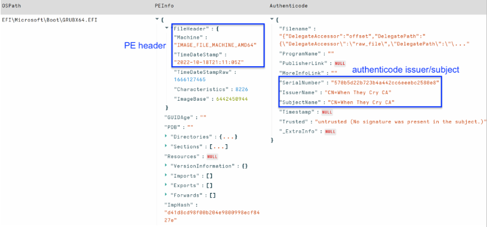Select the _ExtraInfo NULL value
This screenshot has height=227, width=487.
pyautogui.click(x=330, y=132)
